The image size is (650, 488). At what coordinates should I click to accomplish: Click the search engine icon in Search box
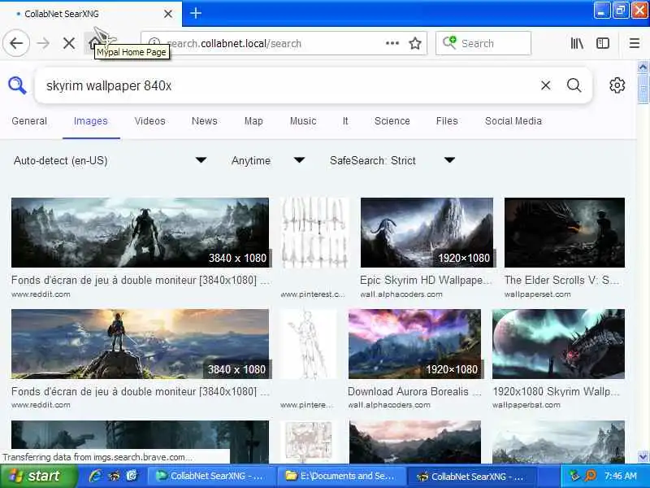449,42
